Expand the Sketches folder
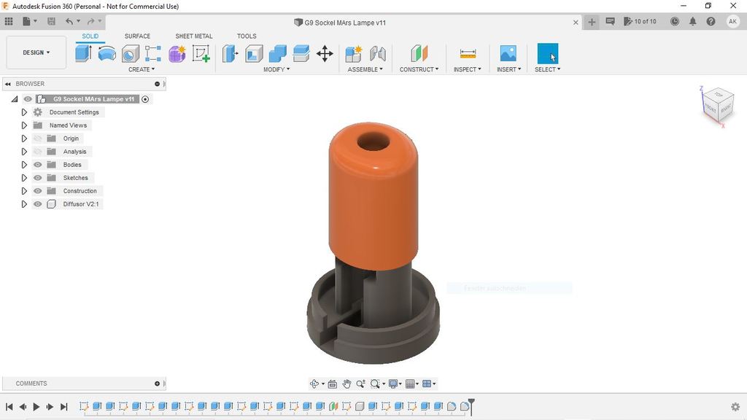747x420 pixels. point(24,178)
